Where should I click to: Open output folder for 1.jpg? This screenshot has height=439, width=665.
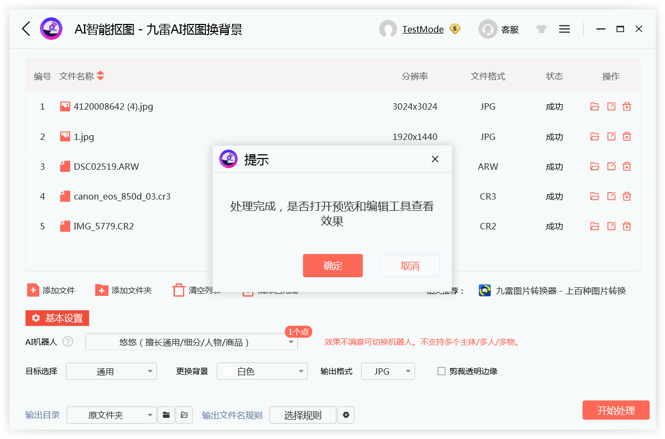point(595,136)
